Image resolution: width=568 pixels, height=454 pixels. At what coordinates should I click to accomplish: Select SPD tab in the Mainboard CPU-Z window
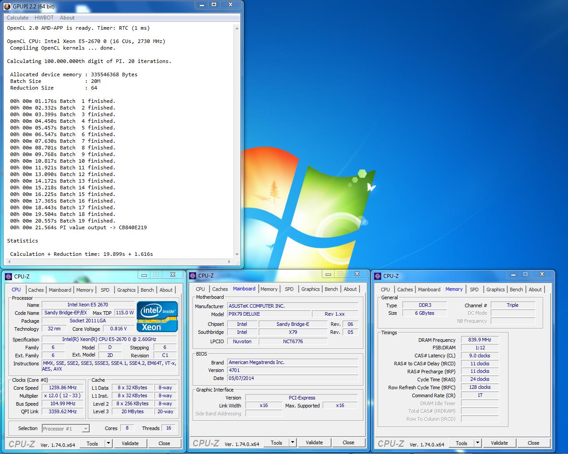(x=289, y=289)
